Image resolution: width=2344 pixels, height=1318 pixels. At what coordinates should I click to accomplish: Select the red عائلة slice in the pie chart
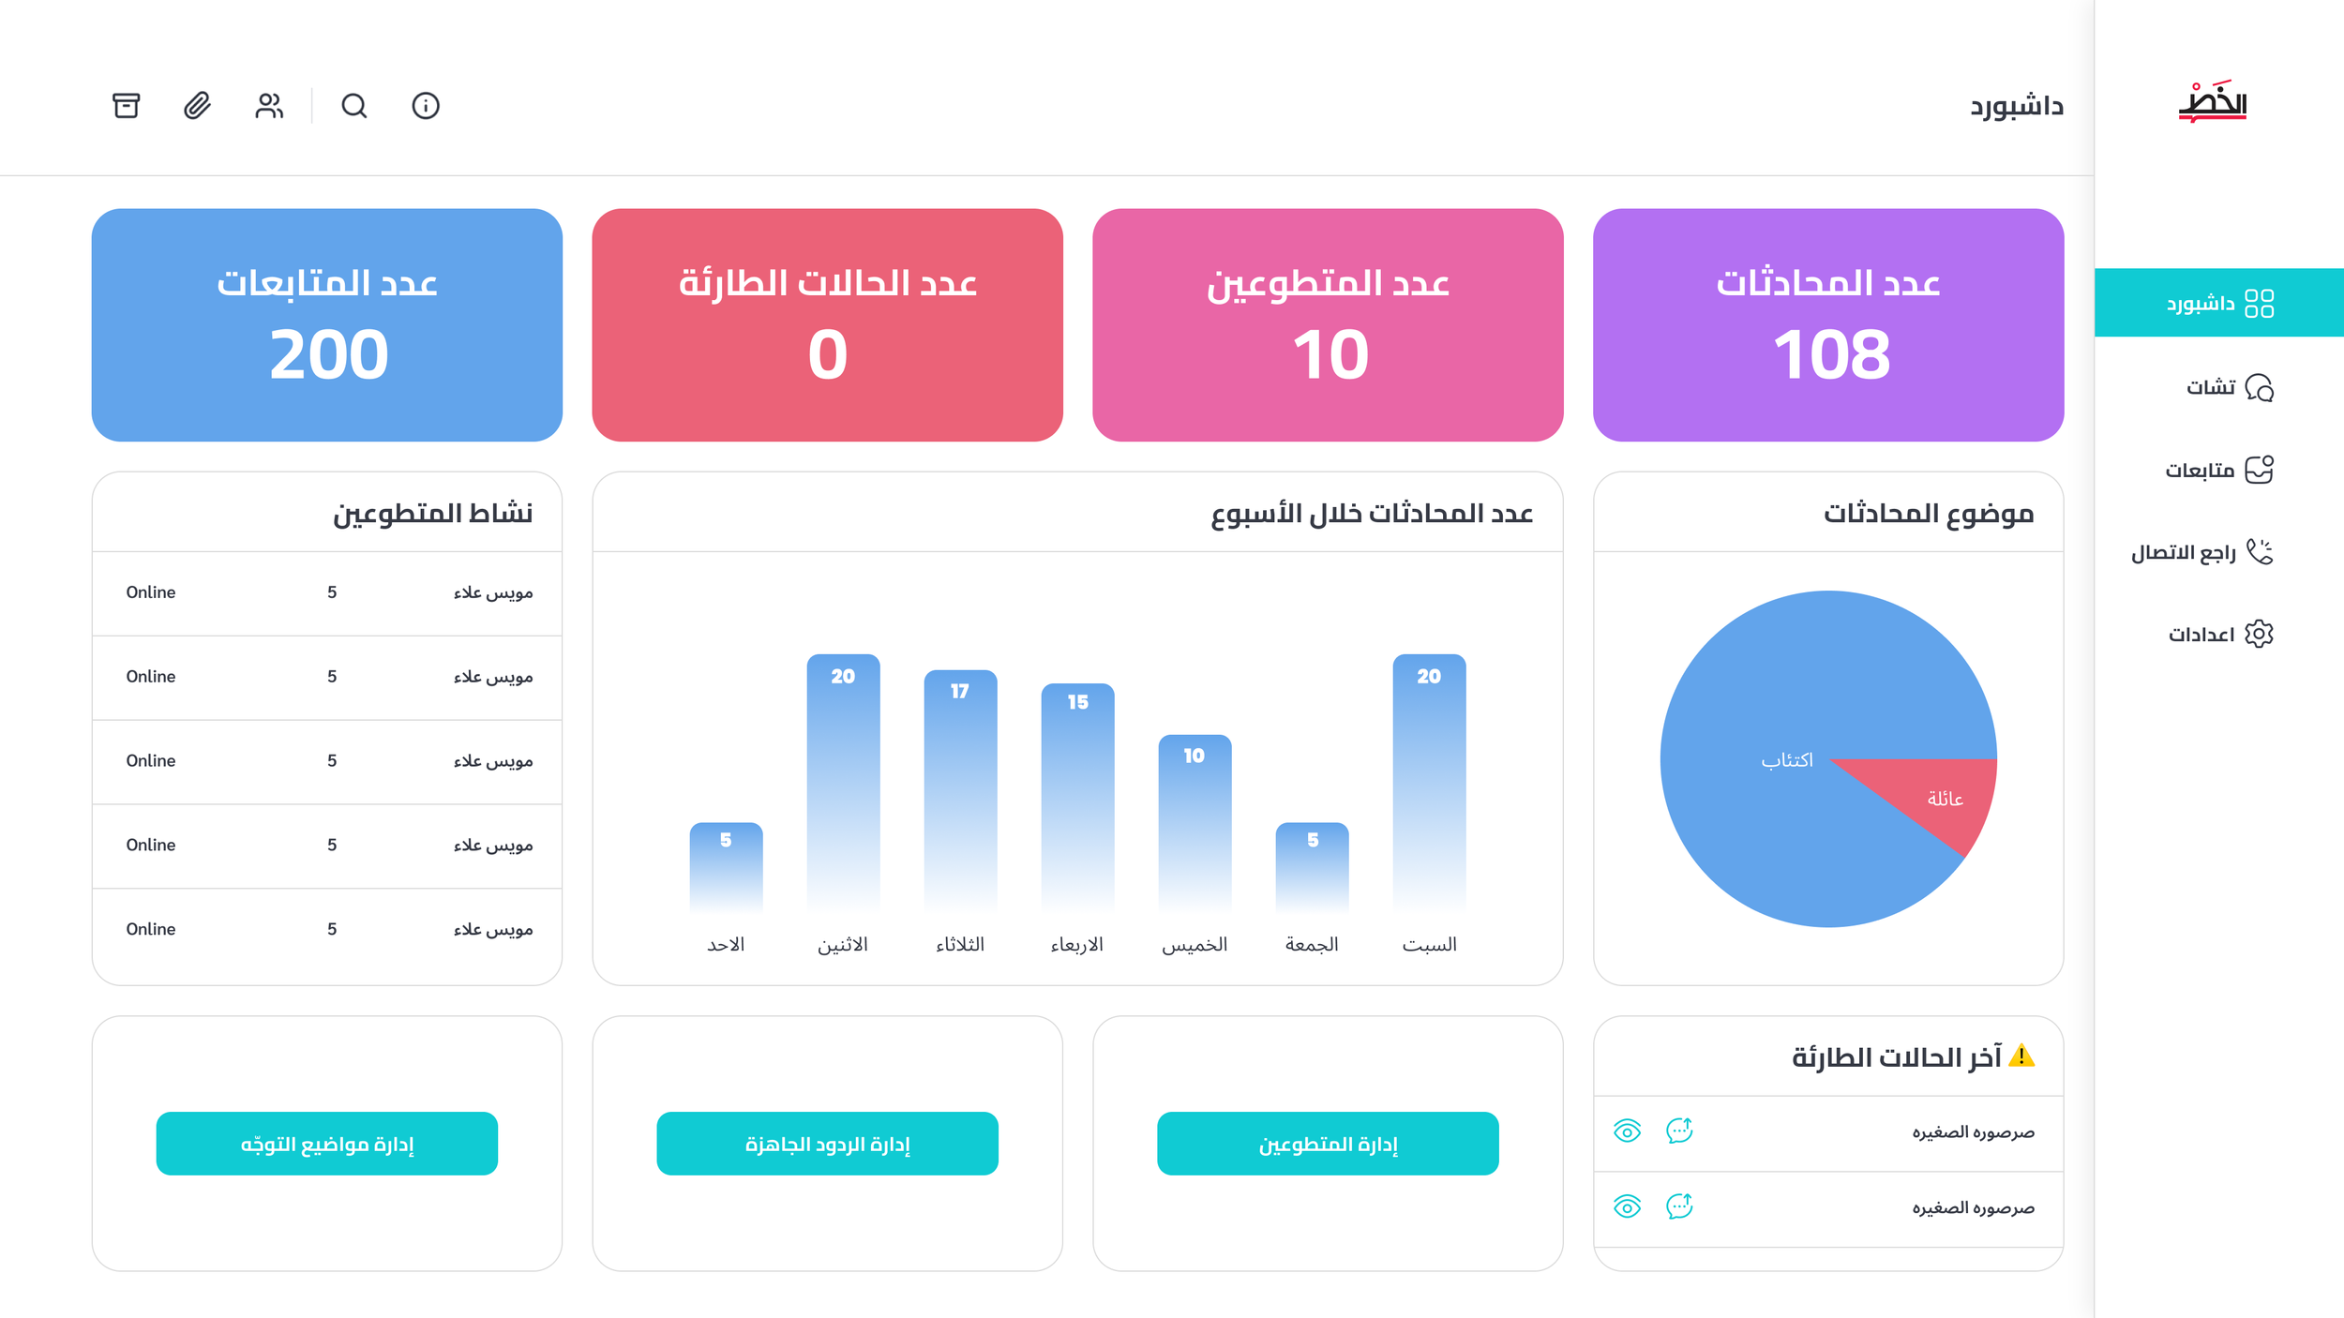click(1931, 801)
